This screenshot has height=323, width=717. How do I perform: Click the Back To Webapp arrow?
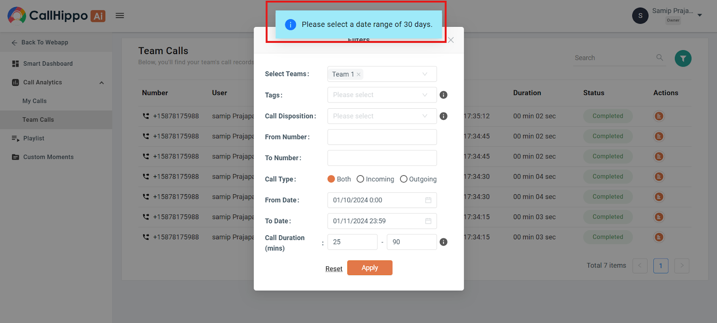pyautogui.click(x=14, y=42)
